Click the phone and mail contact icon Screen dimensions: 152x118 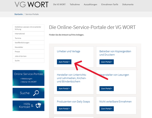(38, 105)
